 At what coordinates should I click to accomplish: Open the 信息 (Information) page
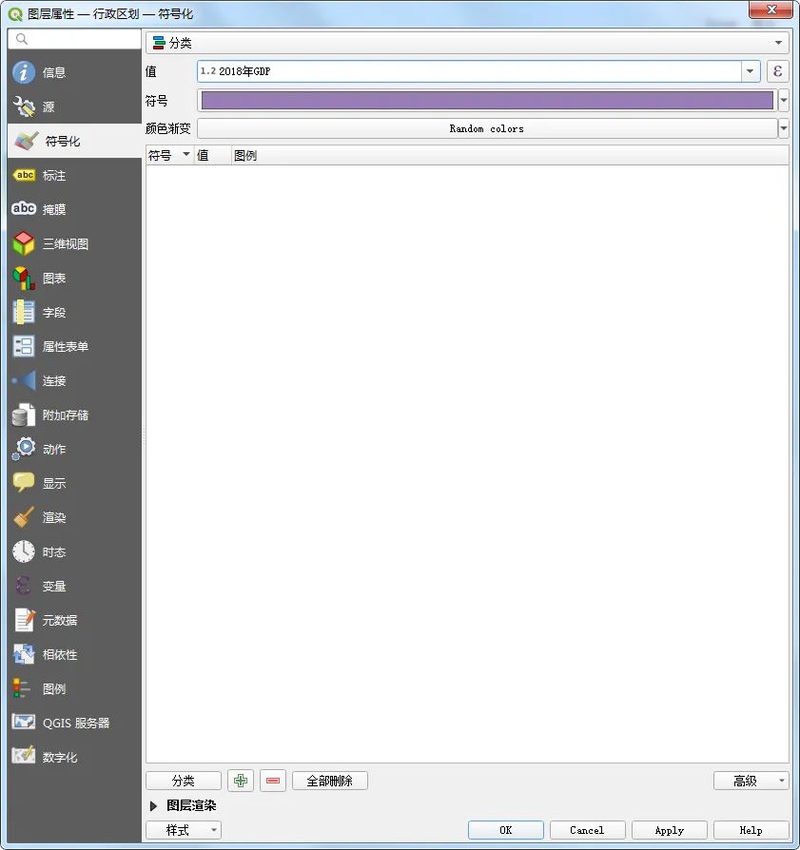click(x=74, y=72)
